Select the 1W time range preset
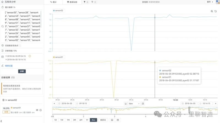Viewport: 220px width, 123px height. click(x=62, y=120)
